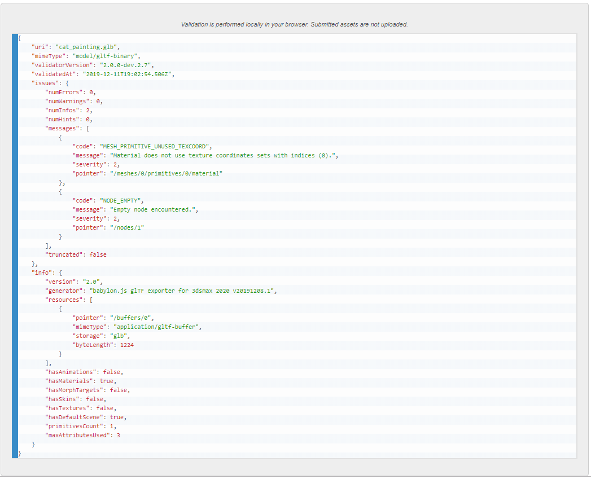This screenshot has width=591, height=479.
Task: Click the "hasAnimations" line
Action: pyautogui.click(x=85, y=373)
